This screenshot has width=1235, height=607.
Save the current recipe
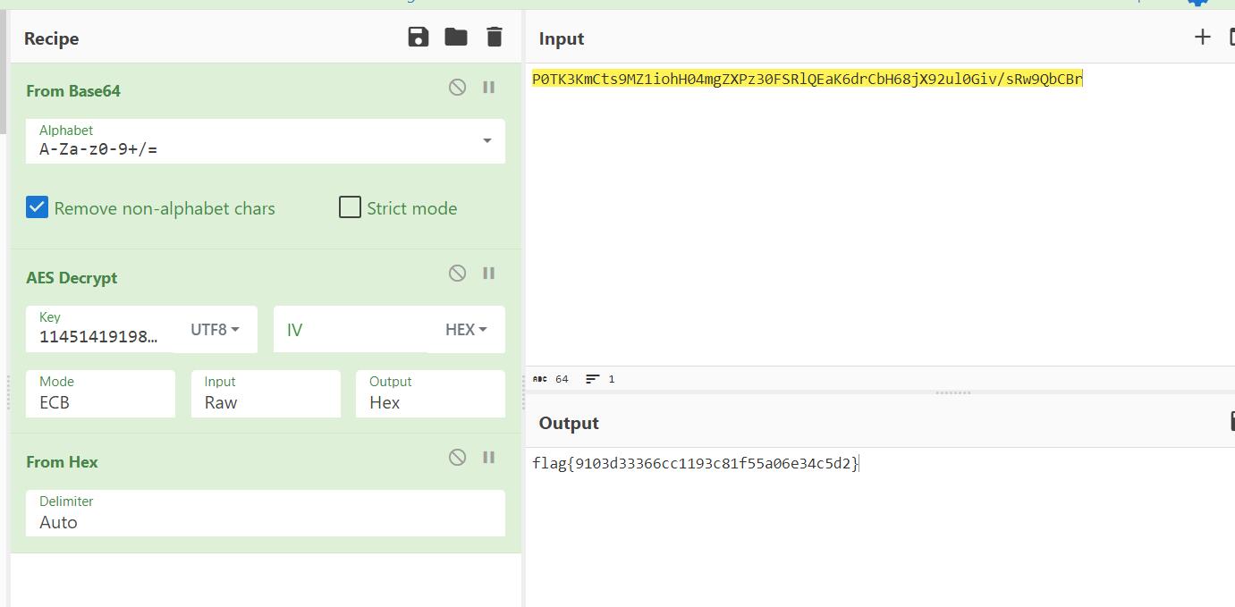418,37
